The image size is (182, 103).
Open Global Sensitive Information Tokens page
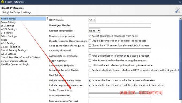click(x=20, y=57)
